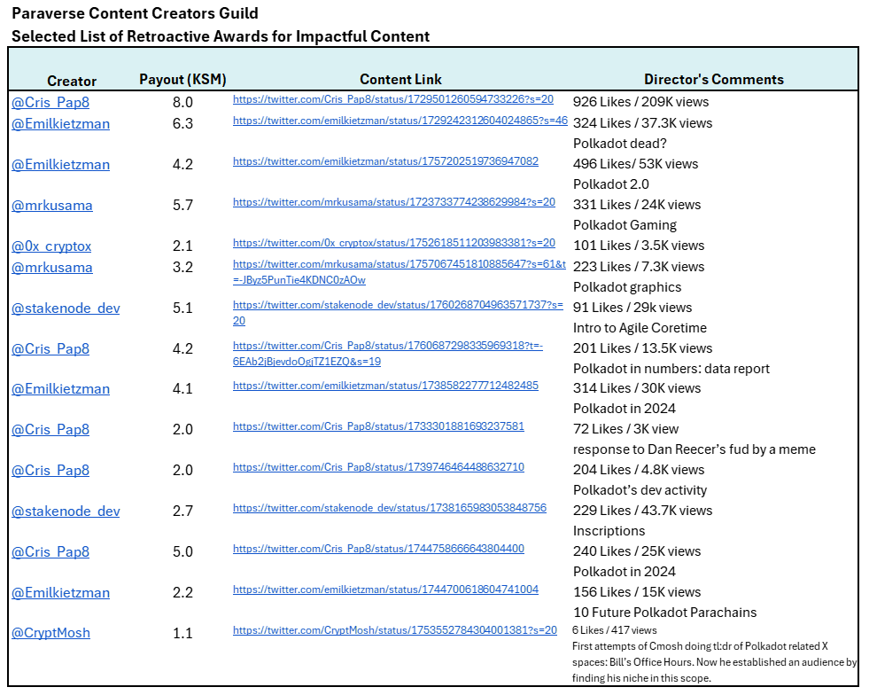Select the 5.7 payout value
The image size is (869, 695).
pos(182,206)
